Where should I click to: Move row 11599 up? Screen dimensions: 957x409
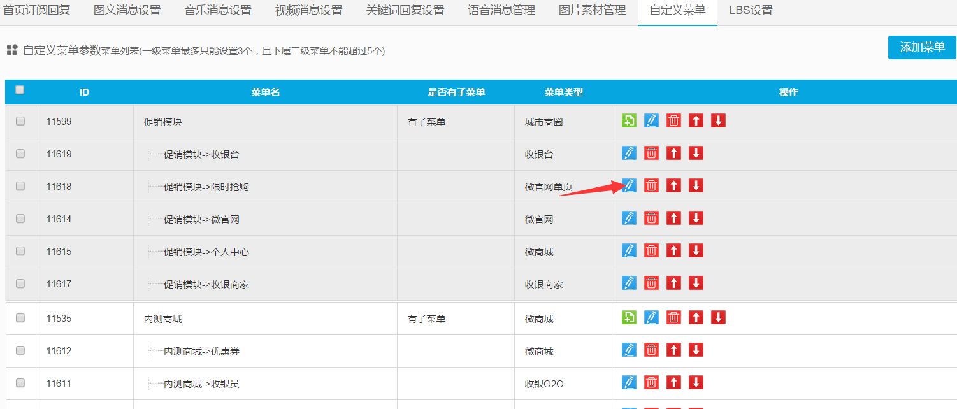[696, 120]
